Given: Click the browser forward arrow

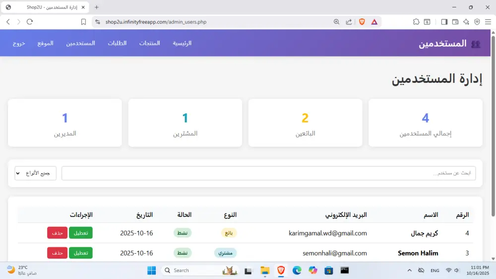Looking at the screenshot, I should pos(19,22).
